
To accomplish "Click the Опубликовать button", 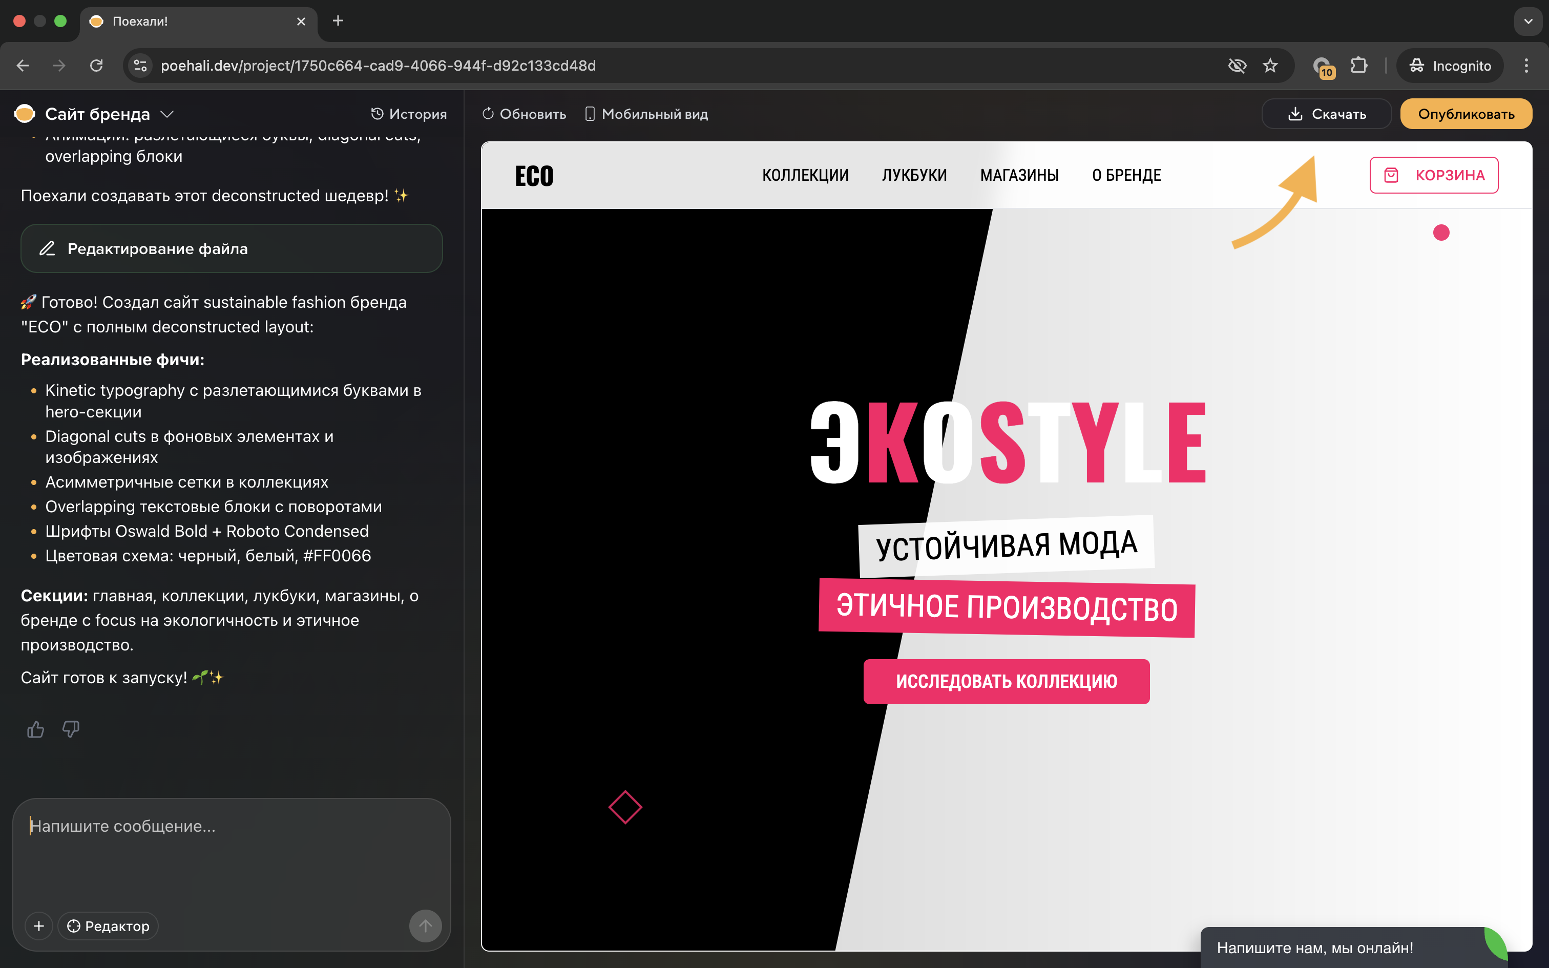I will [1466, 114].
